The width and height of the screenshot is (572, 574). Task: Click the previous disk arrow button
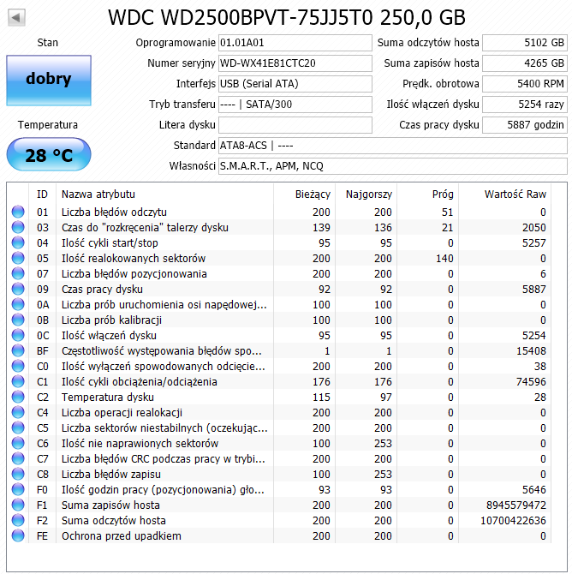(x=16, y=18)
